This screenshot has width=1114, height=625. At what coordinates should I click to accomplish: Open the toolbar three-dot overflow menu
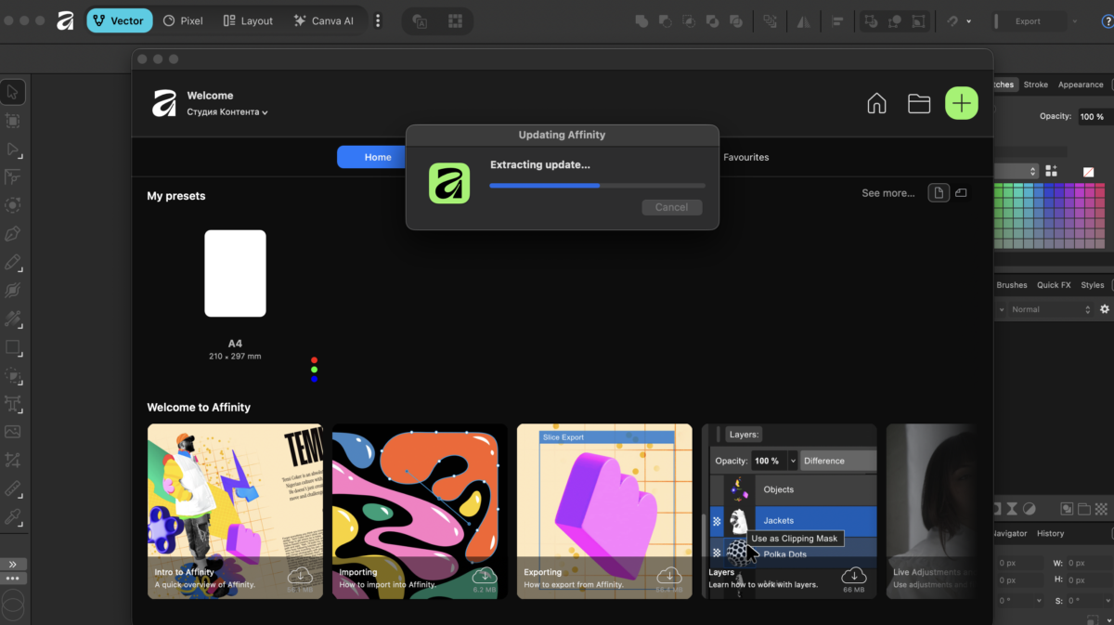click(378, 20)
